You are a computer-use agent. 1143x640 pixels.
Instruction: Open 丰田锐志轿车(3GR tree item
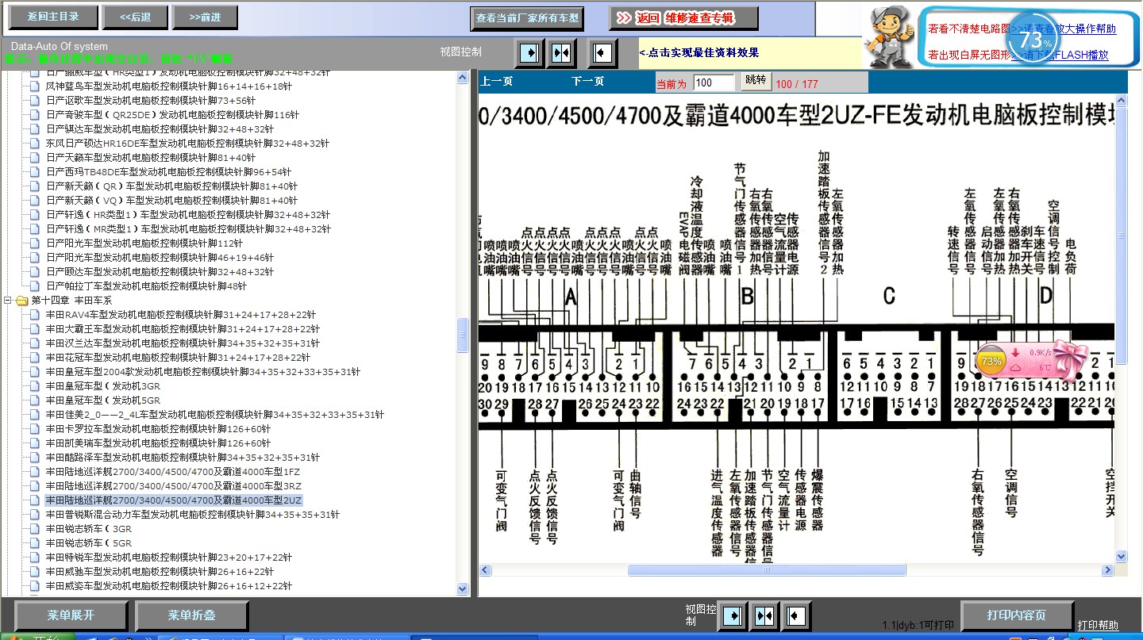[x=89, y=529]
